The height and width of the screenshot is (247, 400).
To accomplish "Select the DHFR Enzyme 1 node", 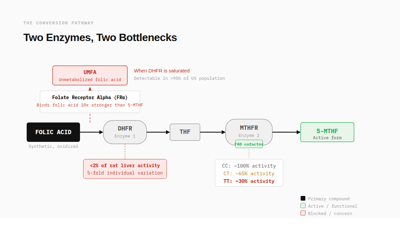I will [x=125, y=132].
